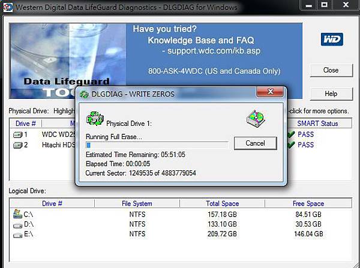Image resolution: width=360 pixels, height=268 pixels.
Task: Click the recycle icon in dialog title bar
Action: (x=84, y=94)
